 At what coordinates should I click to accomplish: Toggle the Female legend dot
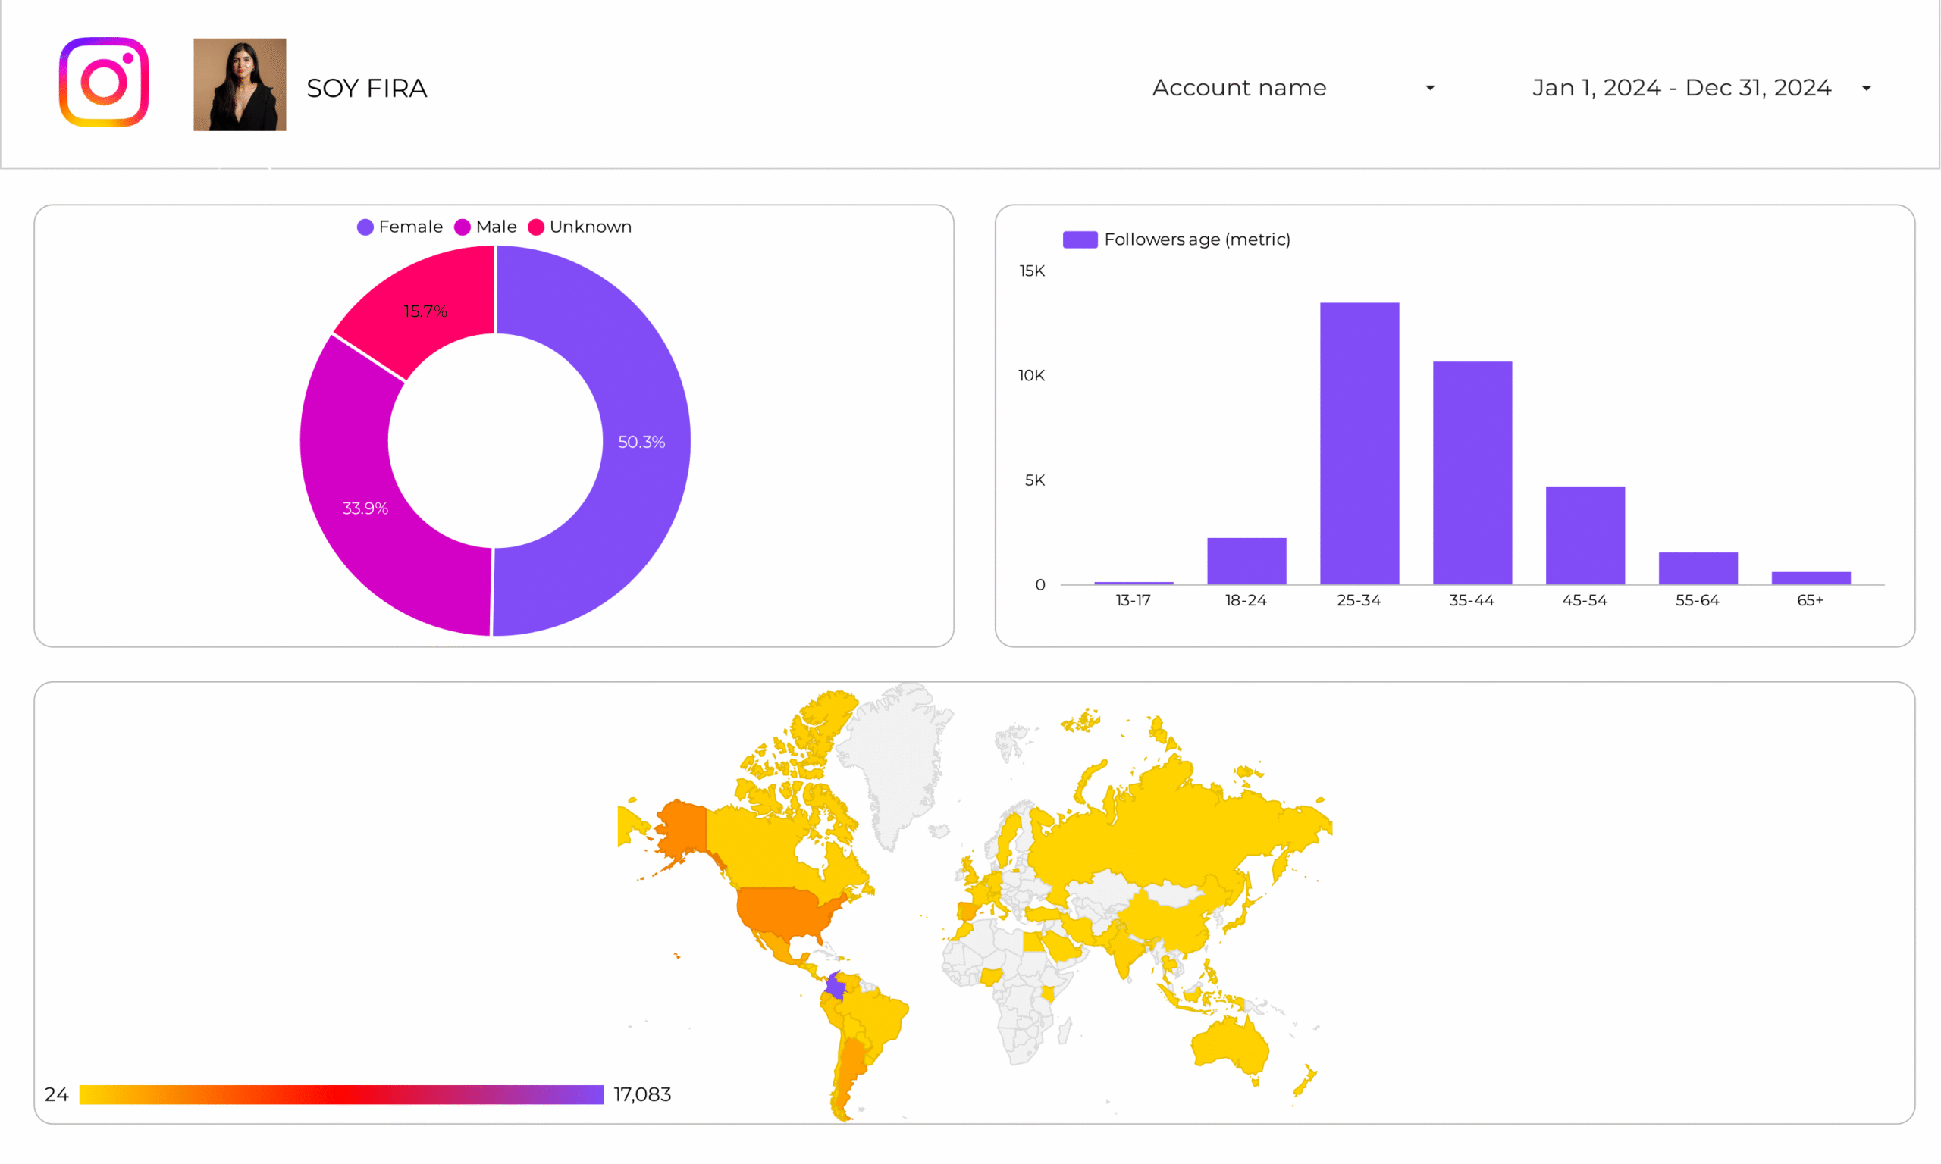coord(365,227)
